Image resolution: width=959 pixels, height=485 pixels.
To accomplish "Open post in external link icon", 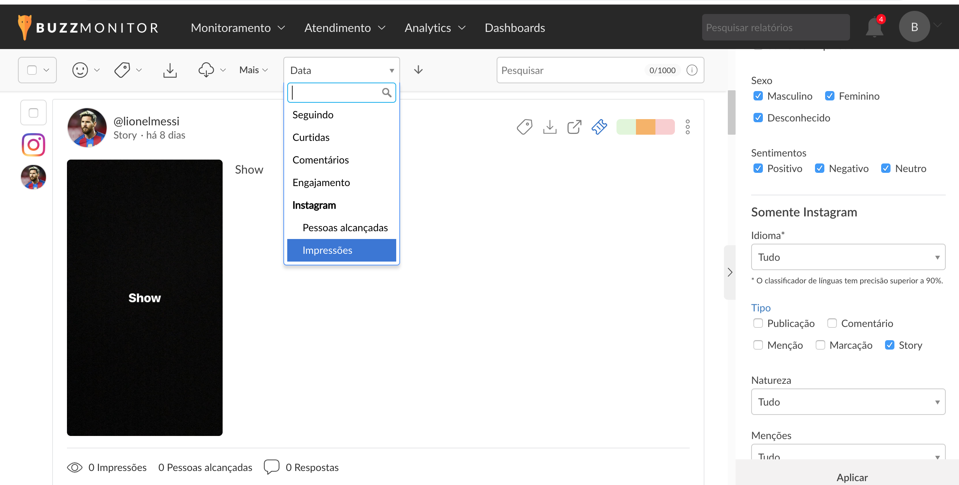I will click(x=574, y=127).
